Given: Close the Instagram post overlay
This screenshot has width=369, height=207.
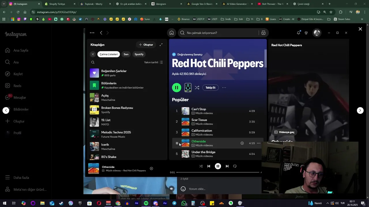Looking at the screenshot, I should click(x=360, y=29).
